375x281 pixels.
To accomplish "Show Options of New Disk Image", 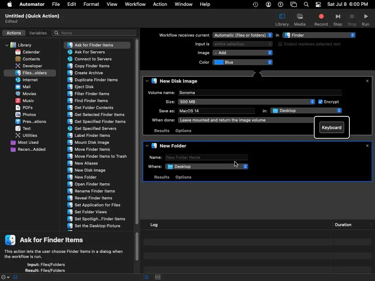I will point(183,131).
